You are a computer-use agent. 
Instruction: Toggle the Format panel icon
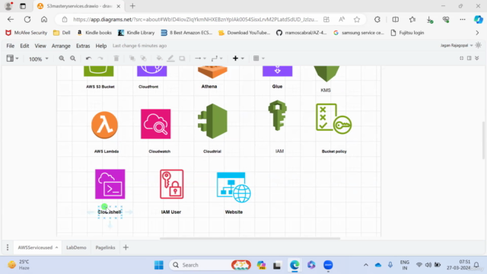pos(469,58)
